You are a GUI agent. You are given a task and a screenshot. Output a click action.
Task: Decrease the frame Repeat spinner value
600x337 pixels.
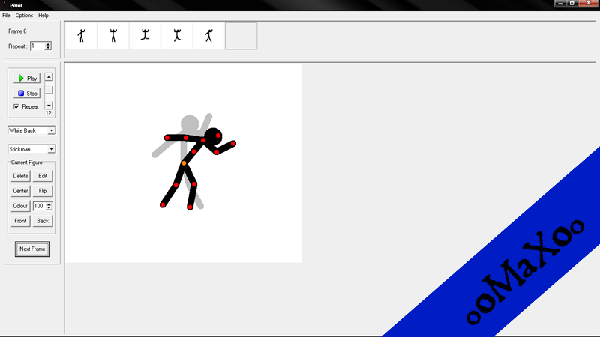pyautogui.click(x=48, y=48)
